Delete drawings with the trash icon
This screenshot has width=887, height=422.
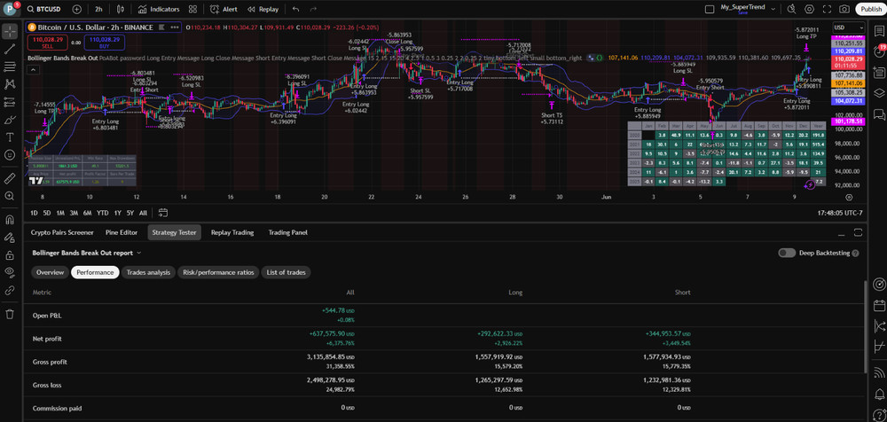[10, 314]
